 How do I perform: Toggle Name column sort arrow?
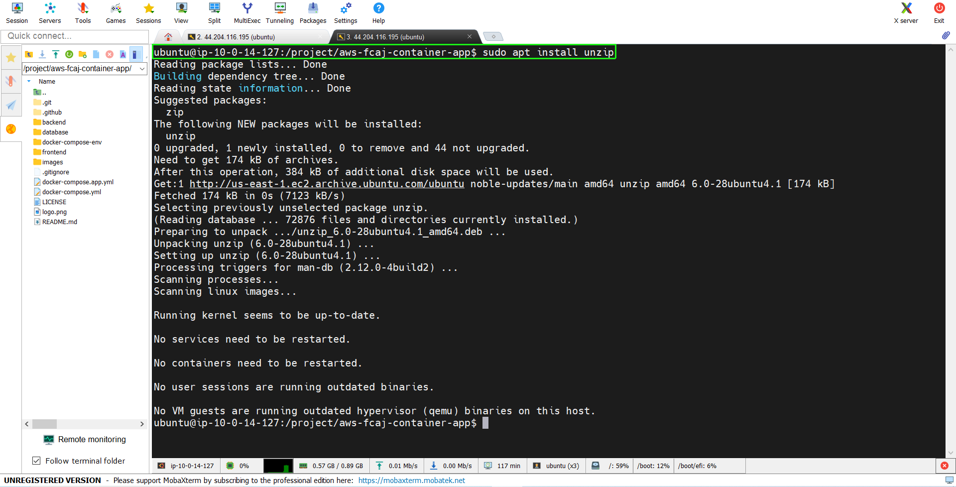coord(29,81)
